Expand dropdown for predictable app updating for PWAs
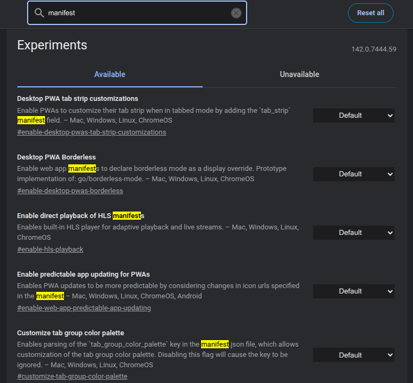Image resolution: width=413 pixels, height=383 pixels. [353, 291]
